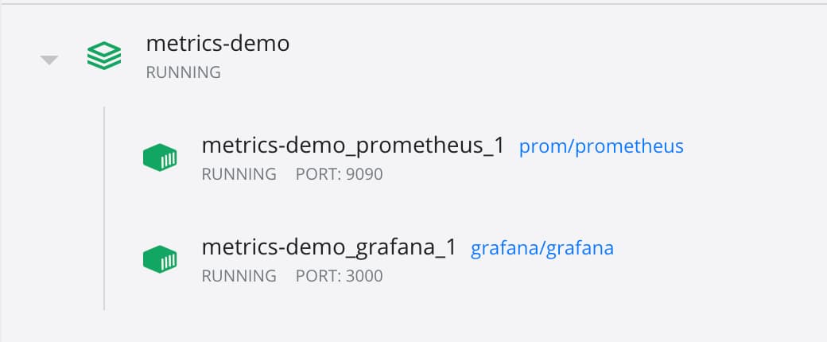Click the PORT: 3000 label

pyautogui.click(x=339, y=276)
